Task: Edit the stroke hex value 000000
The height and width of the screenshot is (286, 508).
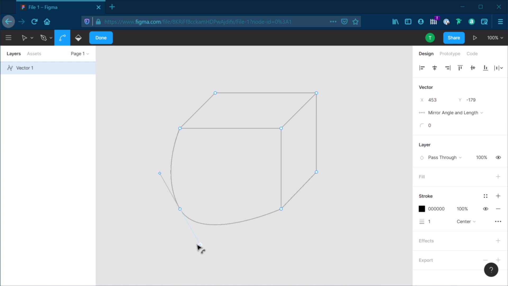Action: (x=436, y=209)
